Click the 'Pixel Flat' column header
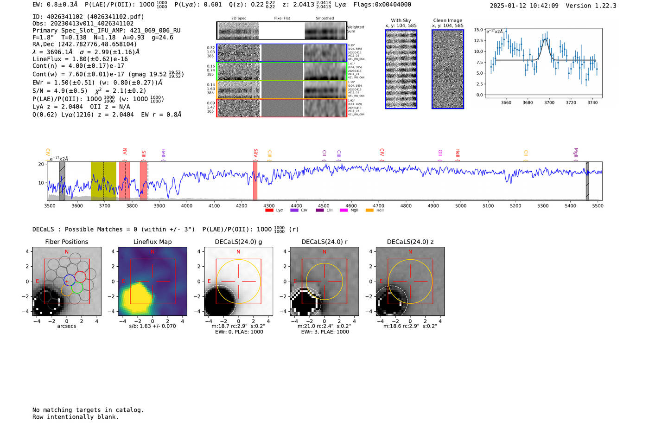 (x=282, y=19)
